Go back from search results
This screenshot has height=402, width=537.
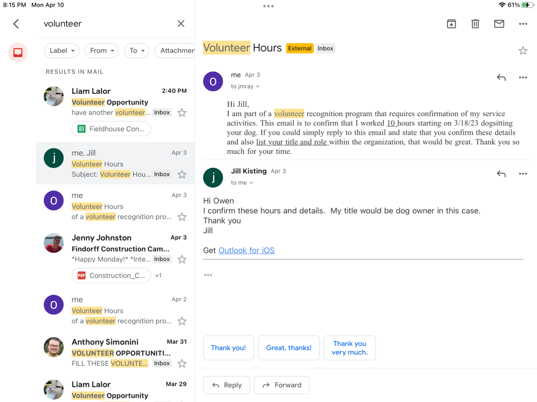[16, 24]
